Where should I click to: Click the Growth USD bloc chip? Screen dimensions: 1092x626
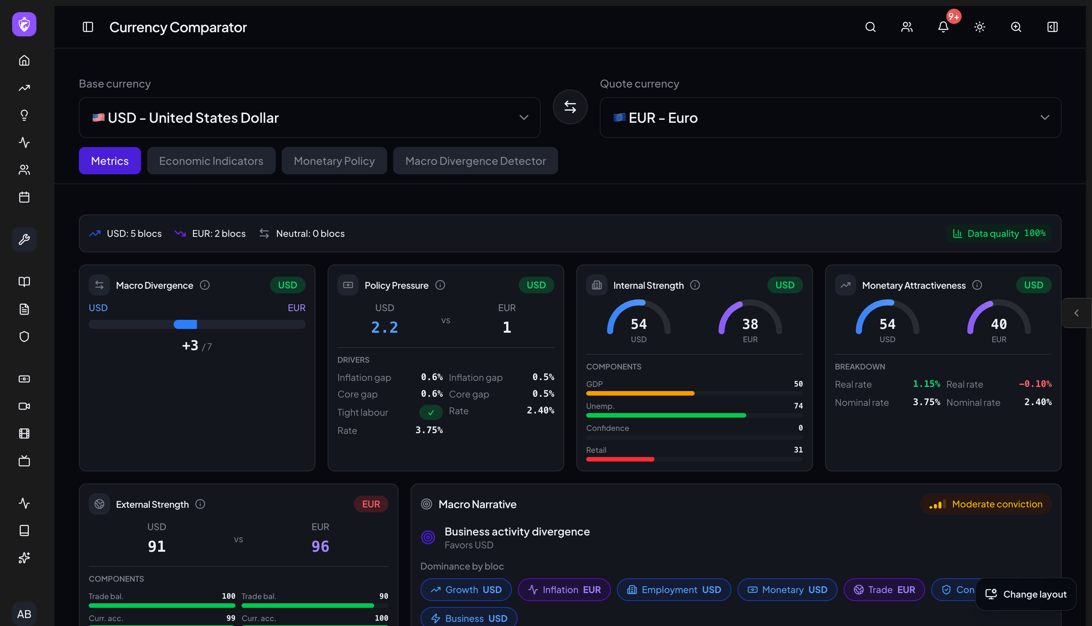[x=466, y=590]
